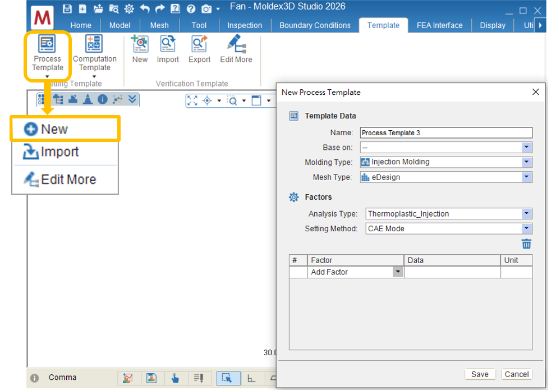Viewport: 556px width, 390px height.
Task: Click the center target view icon
Action: click(x=207, y=100)
